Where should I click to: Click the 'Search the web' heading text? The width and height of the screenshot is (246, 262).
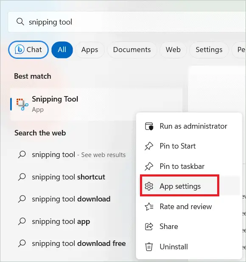point(40,133)
